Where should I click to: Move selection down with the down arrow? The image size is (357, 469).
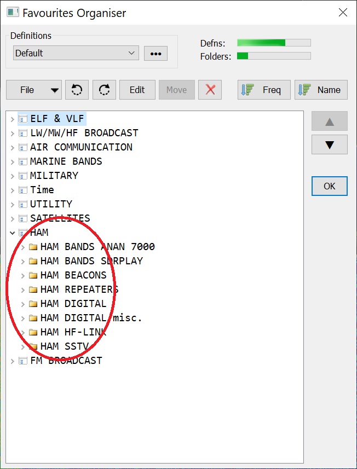[330, 145]
